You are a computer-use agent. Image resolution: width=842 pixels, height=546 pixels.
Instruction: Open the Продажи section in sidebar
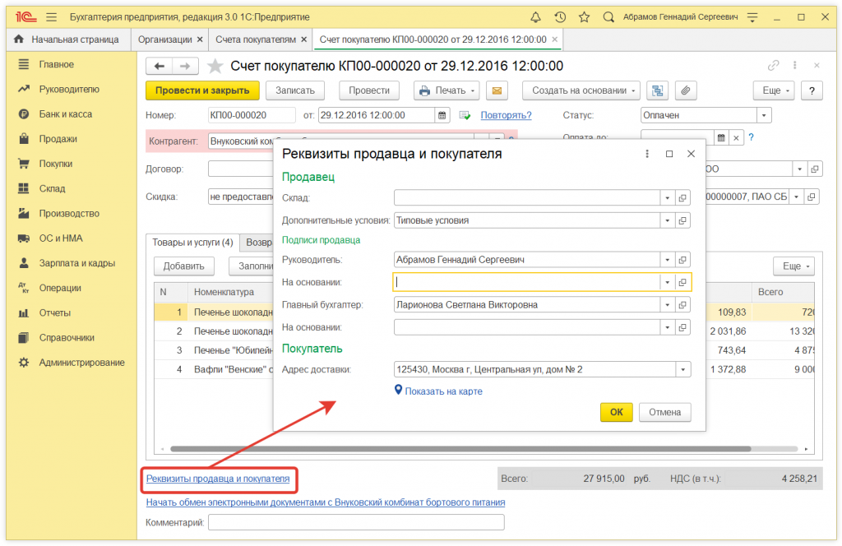[58, 139]
